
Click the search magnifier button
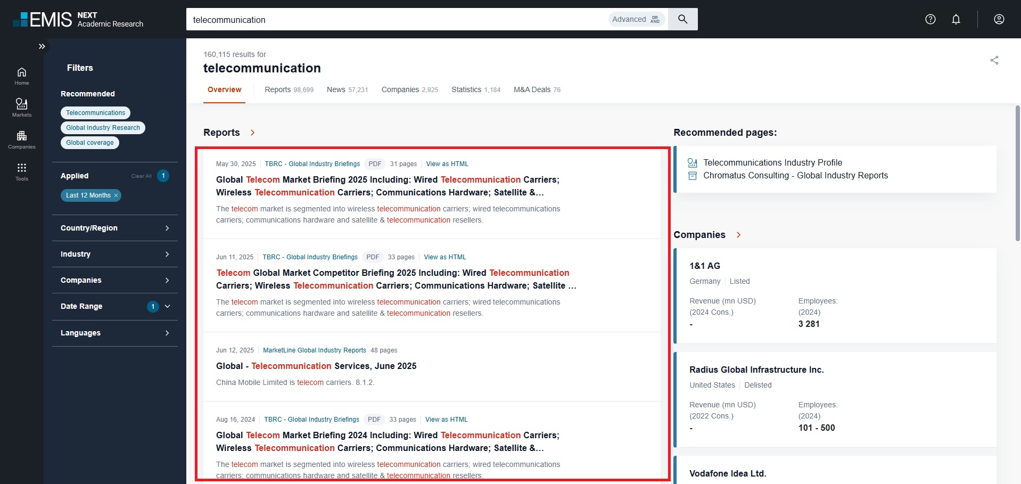(x=682, y=19)
